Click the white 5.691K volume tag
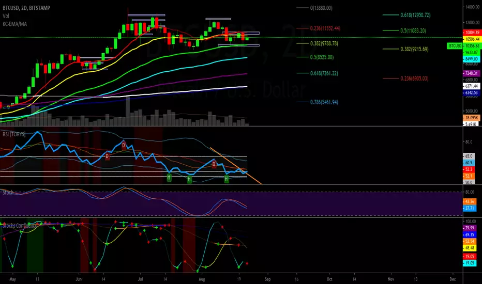Image resolution: width=482 pixels, height=284 pixels. 471,124
